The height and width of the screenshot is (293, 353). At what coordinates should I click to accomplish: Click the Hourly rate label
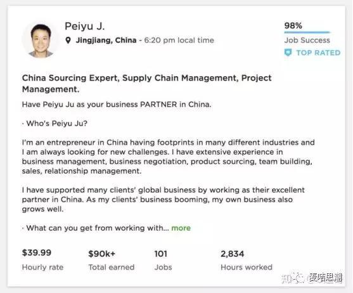point(42,267)
